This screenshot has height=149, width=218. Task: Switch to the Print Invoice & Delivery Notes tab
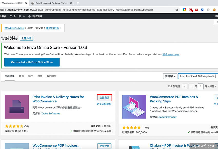pos(51,3)
